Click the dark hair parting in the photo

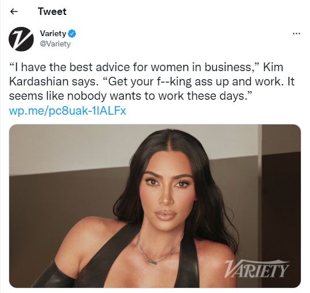coord(169,137)
